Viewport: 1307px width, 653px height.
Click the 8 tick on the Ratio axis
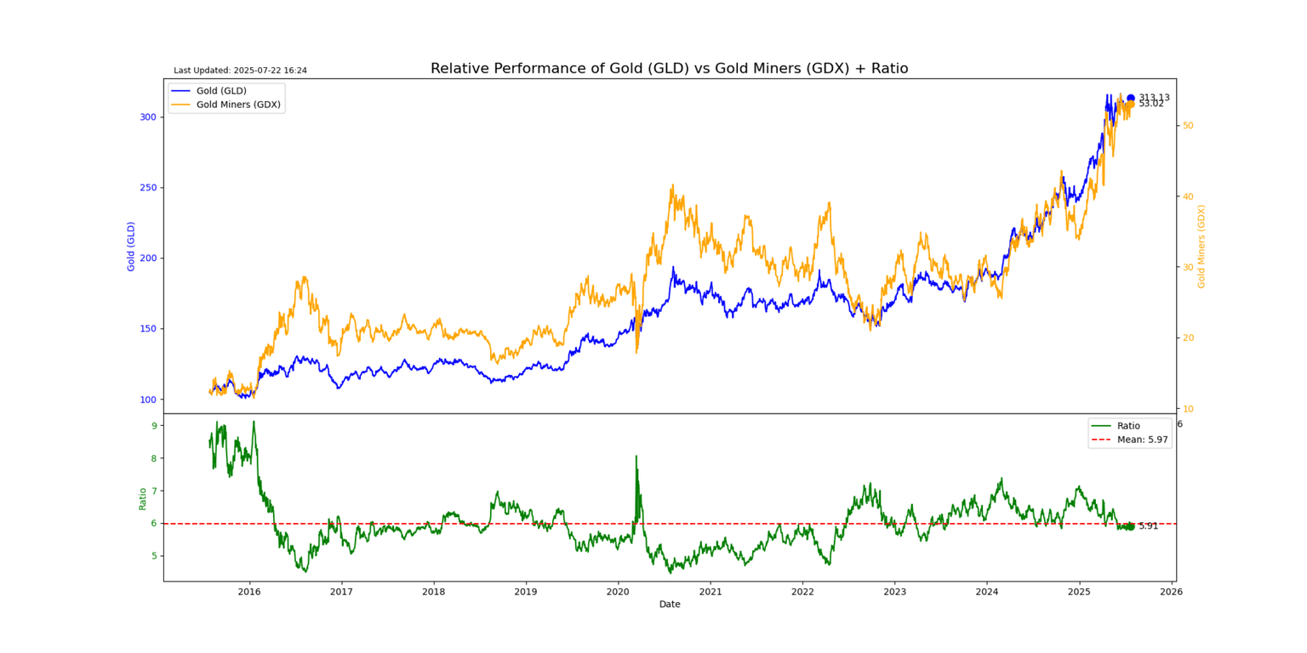pos(154,458)
